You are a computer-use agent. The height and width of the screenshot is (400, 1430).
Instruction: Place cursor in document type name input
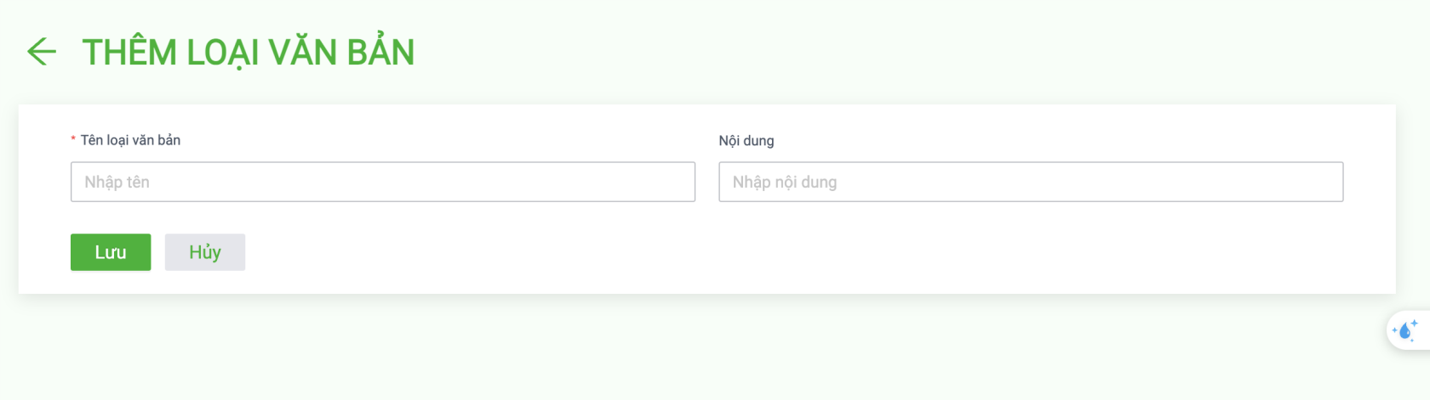coord(383,182)
